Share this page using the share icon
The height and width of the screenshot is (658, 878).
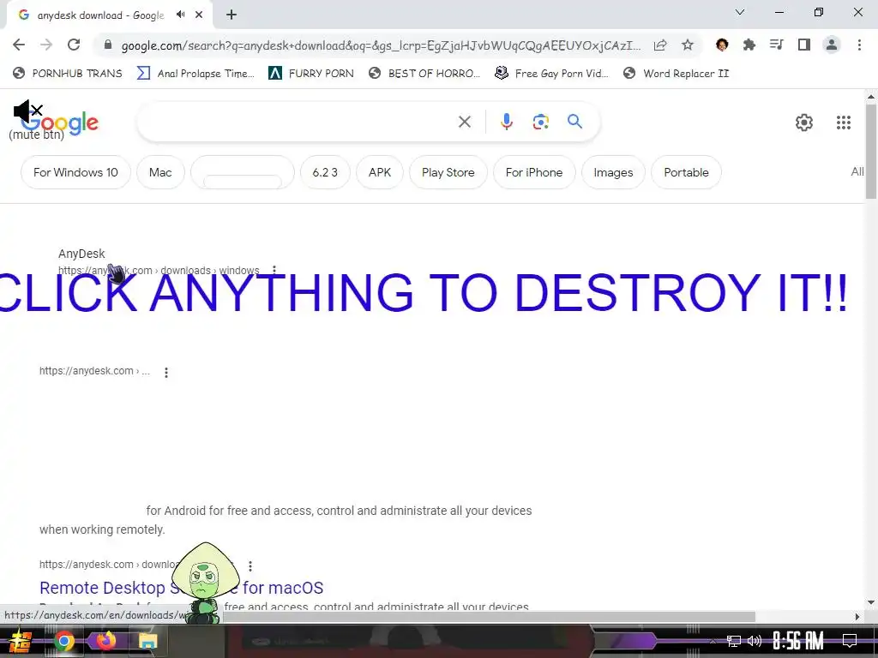(x=660, y=45)
